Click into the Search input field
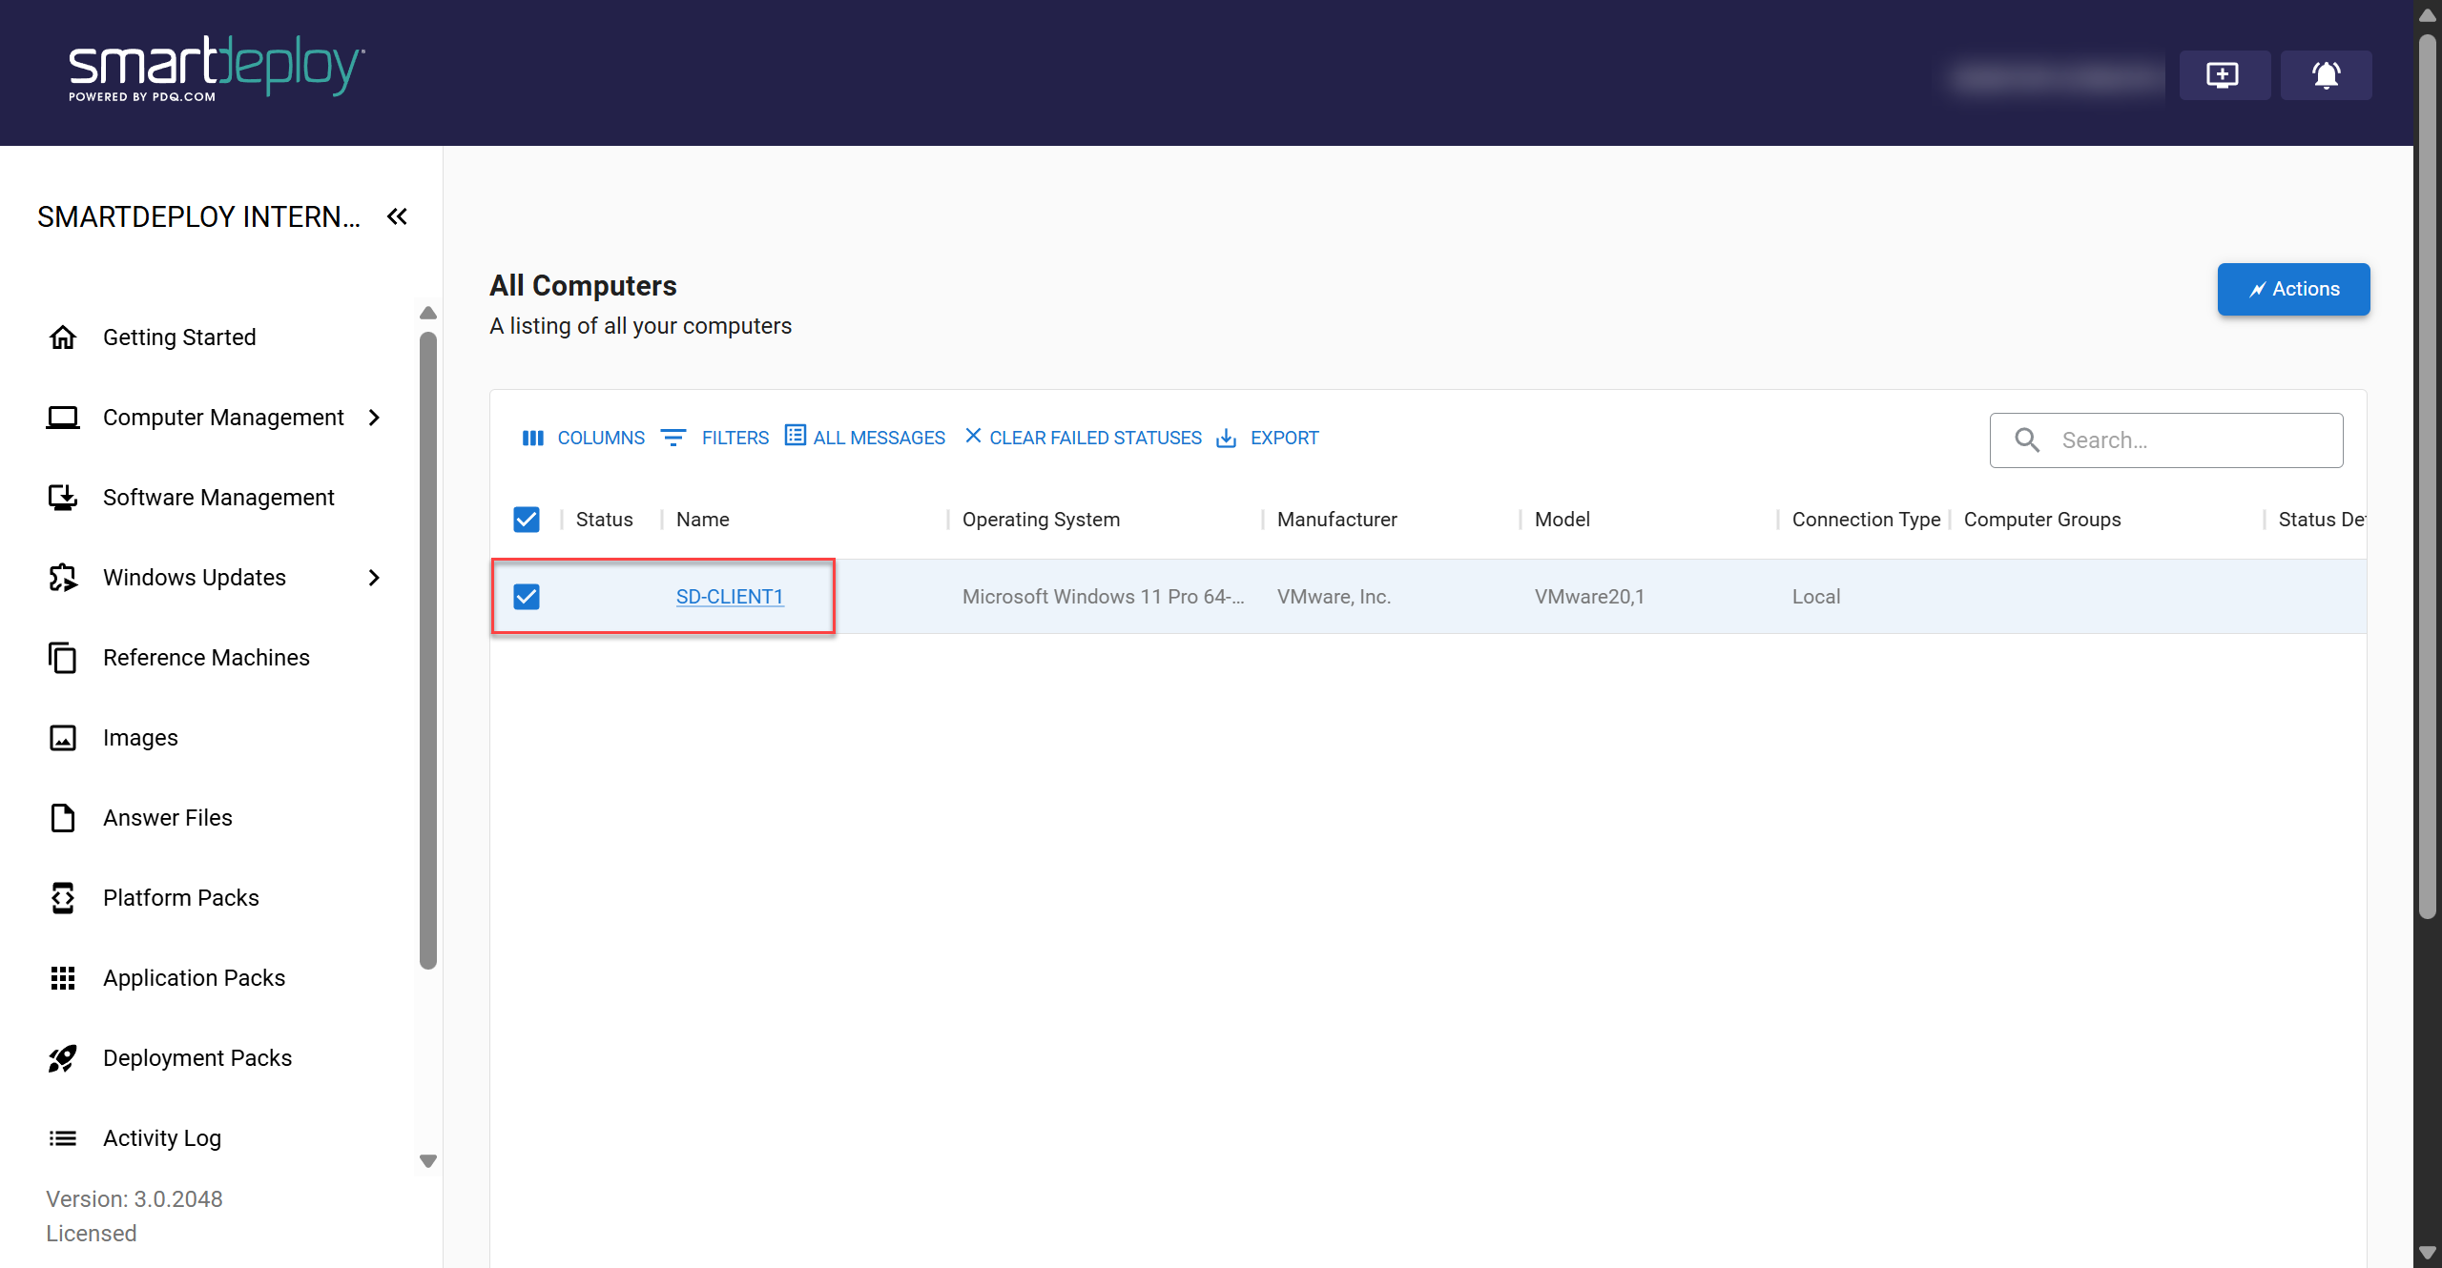 [2184, 440]
